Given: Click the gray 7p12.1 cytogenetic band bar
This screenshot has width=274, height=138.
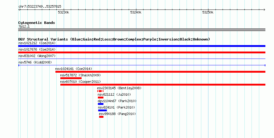Looking at the screenshot, I should tap(142, 30).
